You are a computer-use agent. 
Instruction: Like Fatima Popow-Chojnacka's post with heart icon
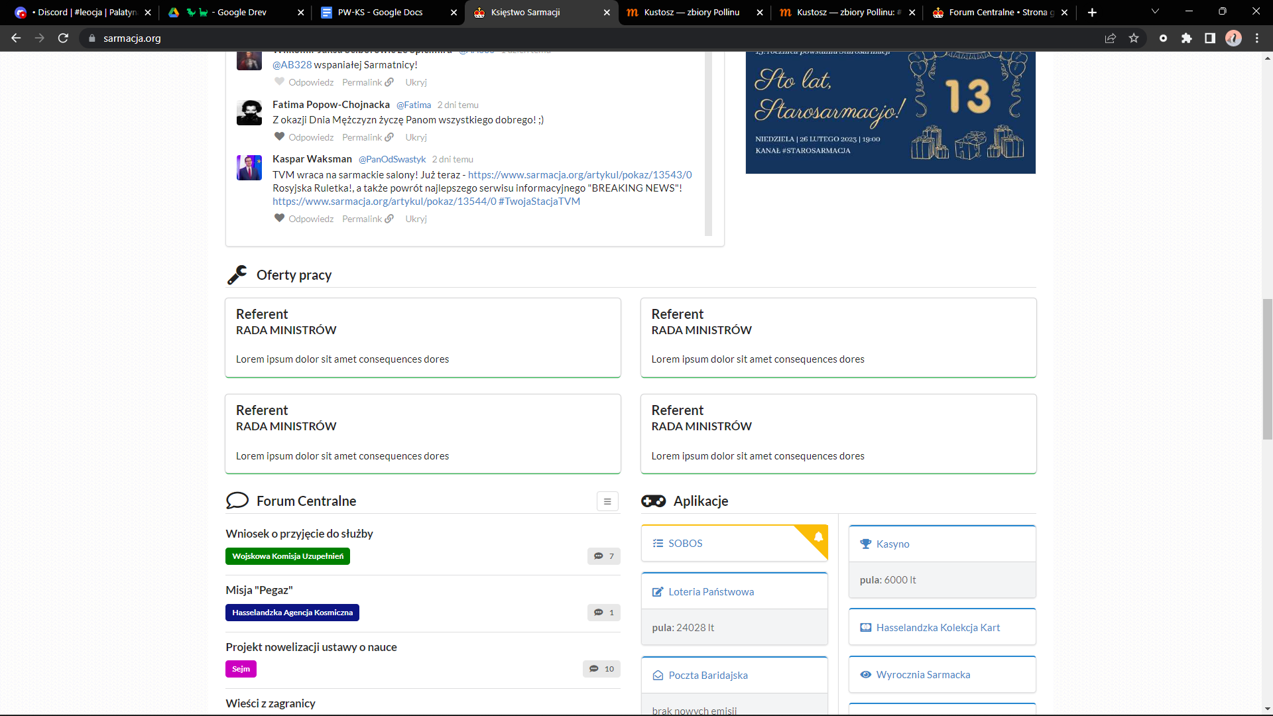click(x=279, y=137)
